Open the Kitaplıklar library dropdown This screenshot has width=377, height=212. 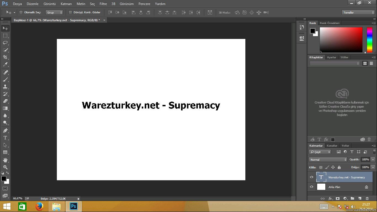(x=335, y=63)
